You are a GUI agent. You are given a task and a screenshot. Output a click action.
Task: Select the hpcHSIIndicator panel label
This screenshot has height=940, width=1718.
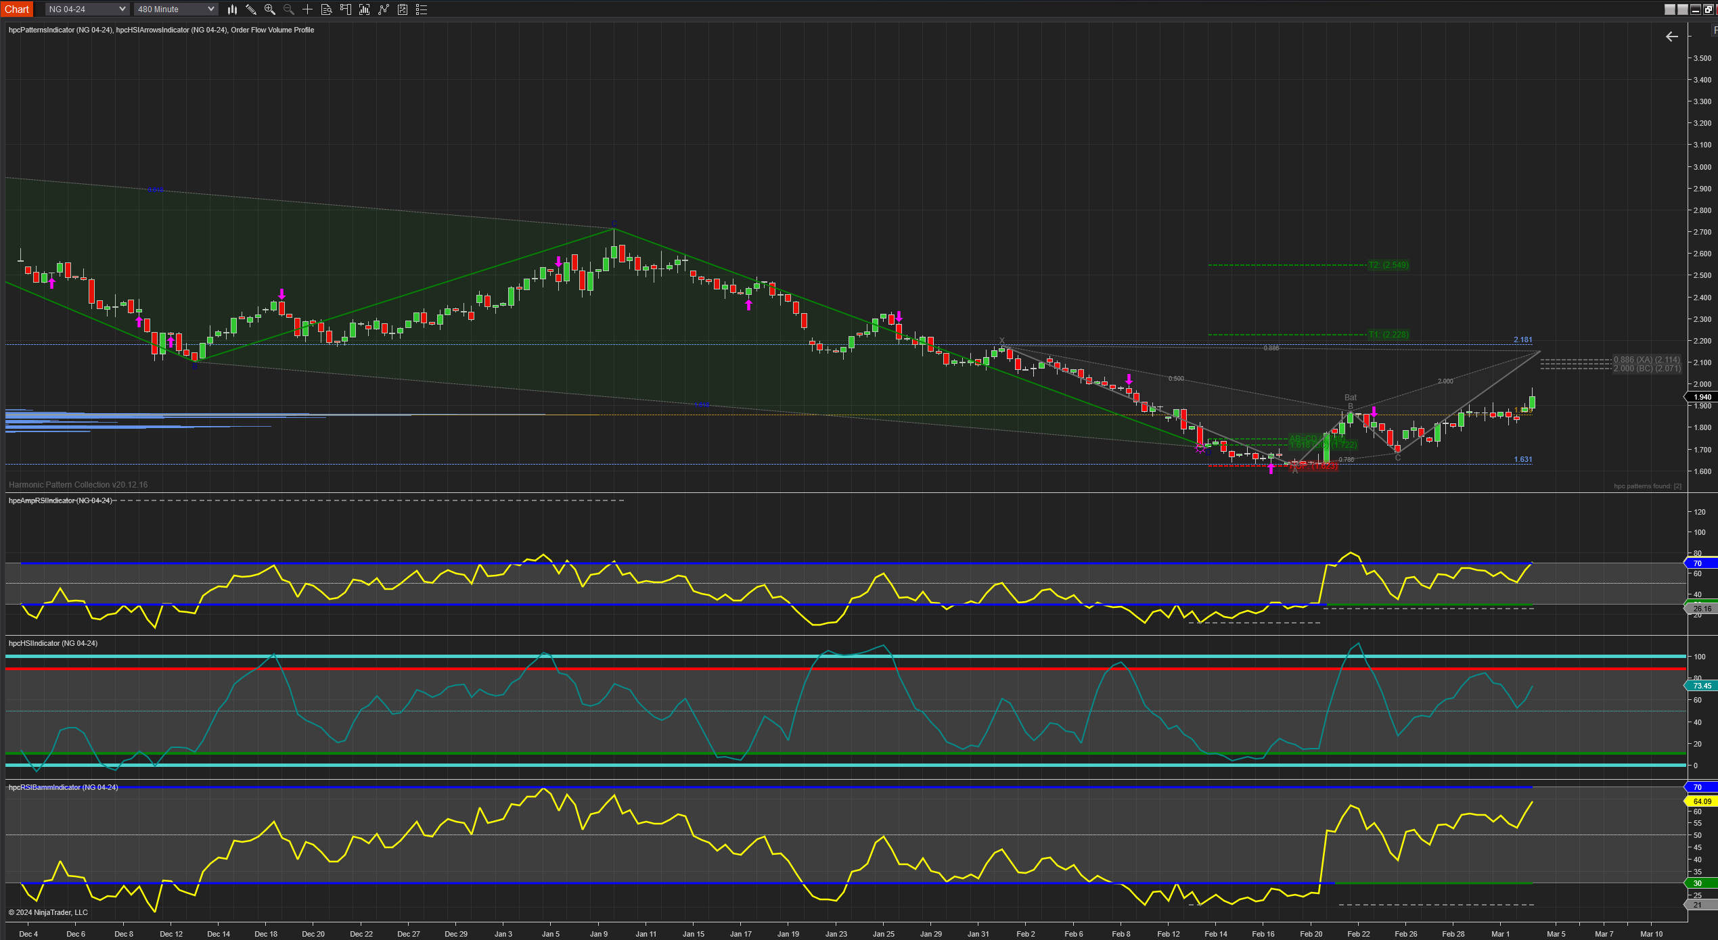pos(53,643)
